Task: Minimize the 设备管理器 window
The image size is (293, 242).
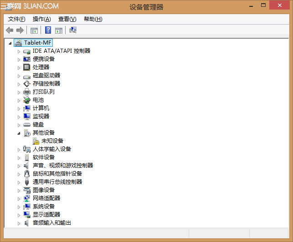Action: point(251,5)
